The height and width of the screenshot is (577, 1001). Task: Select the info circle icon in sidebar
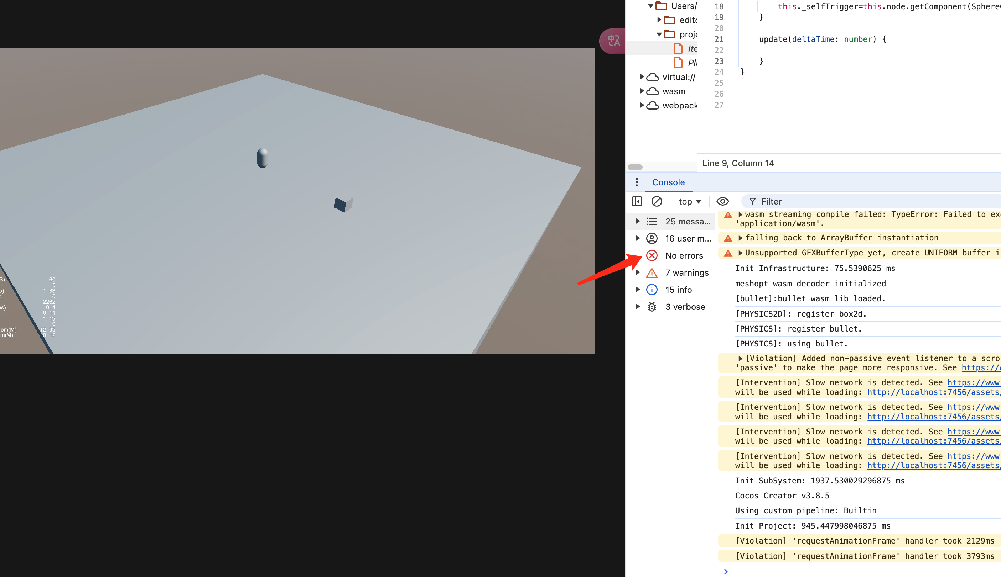pyautogui.click(x=652, y=290)
